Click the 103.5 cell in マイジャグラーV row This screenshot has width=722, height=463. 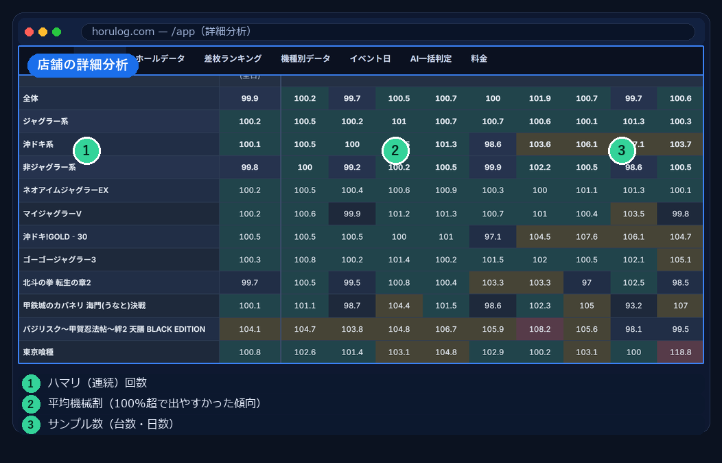tap(633, 214)
